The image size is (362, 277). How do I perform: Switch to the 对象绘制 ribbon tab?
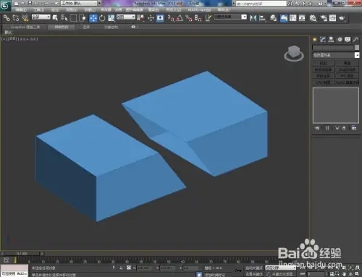(111, 27)
